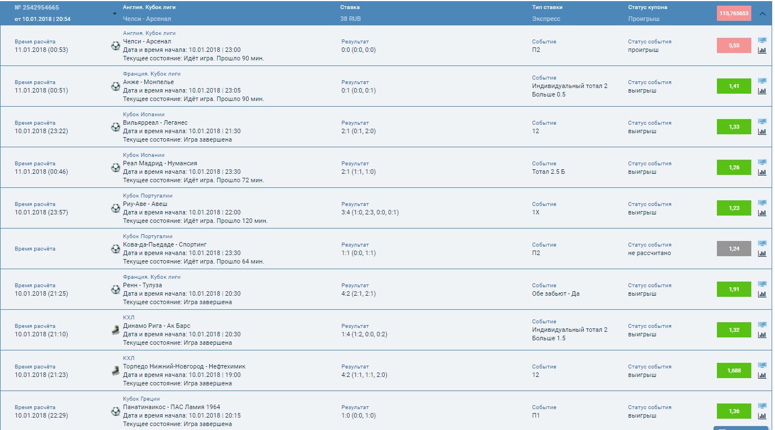775x430 pixels.
Task: Click the Челси - Арсенал match name
Action: 147,41
